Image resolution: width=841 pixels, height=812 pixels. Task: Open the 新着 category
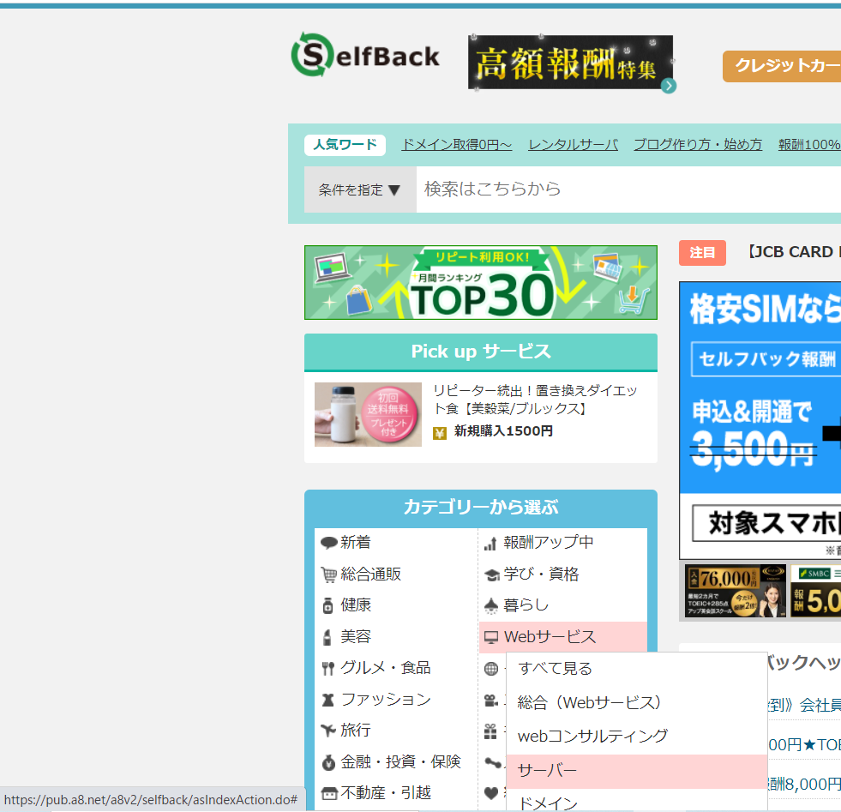point(356,542)
